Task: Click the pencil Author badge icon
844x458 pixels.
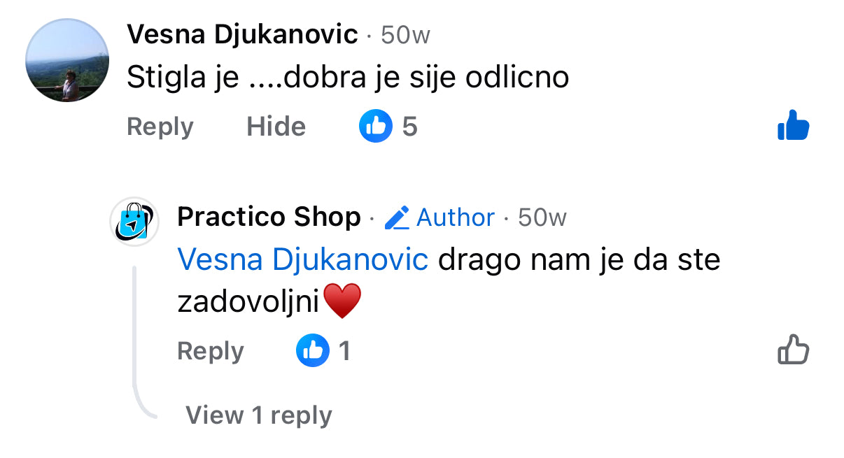Action: click(397, 217)
